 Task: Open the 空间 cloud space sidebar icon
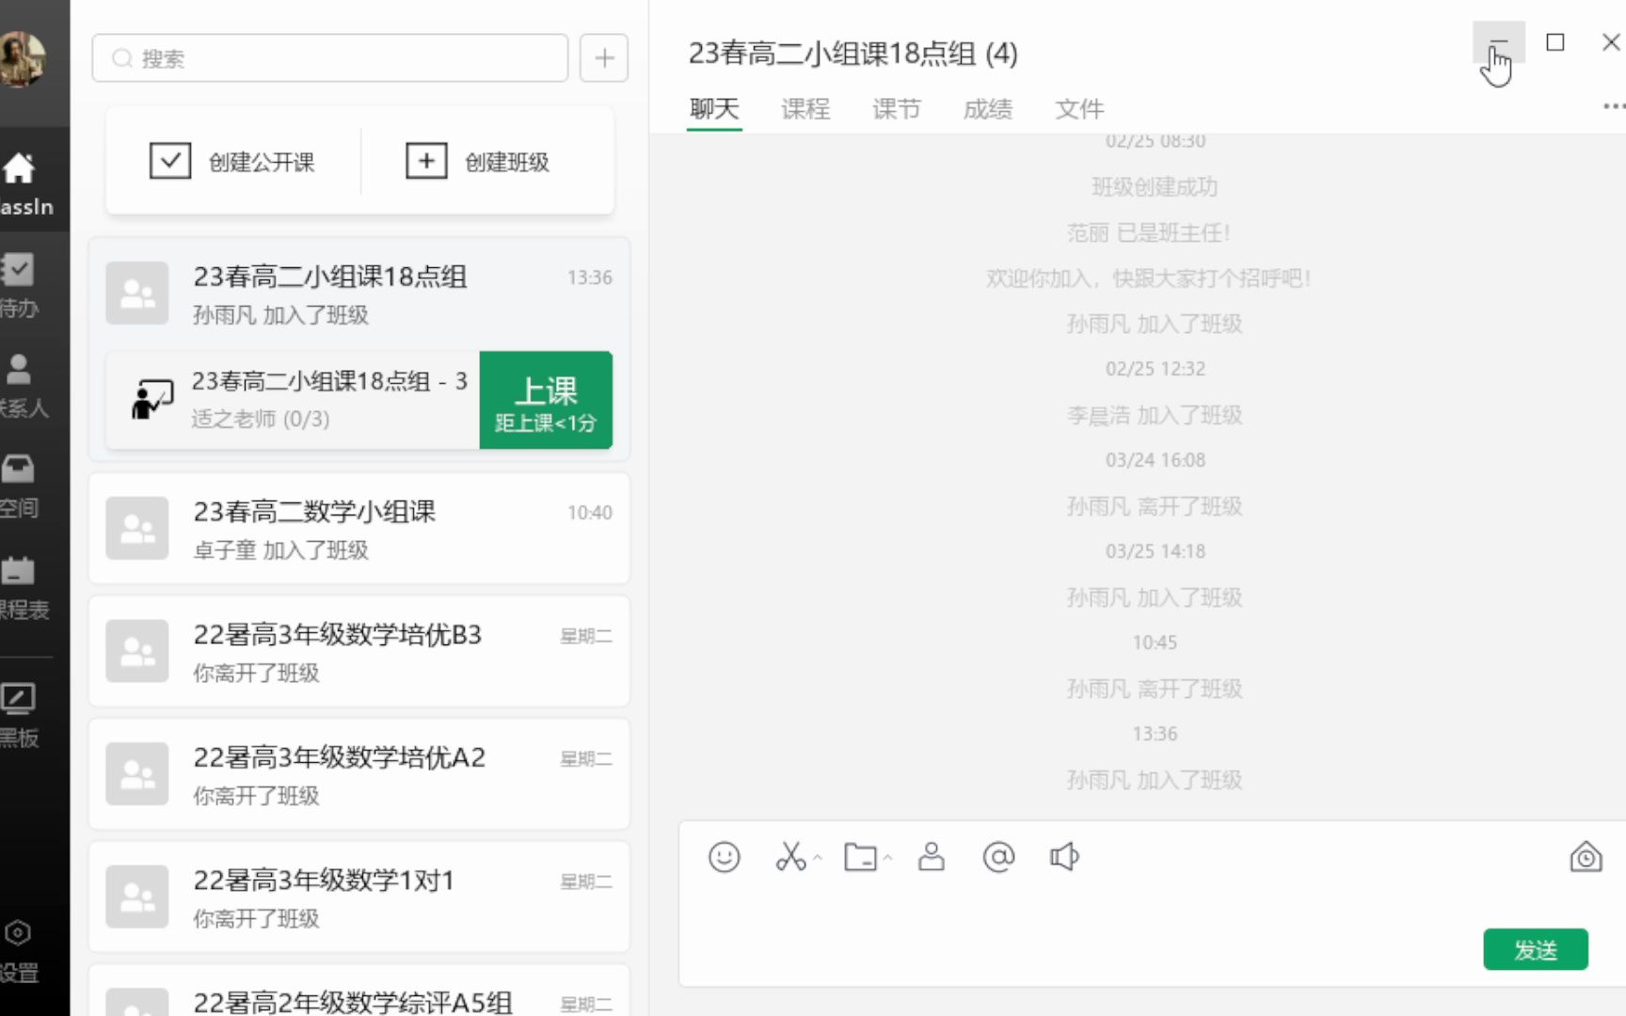[x=21, y=486]
